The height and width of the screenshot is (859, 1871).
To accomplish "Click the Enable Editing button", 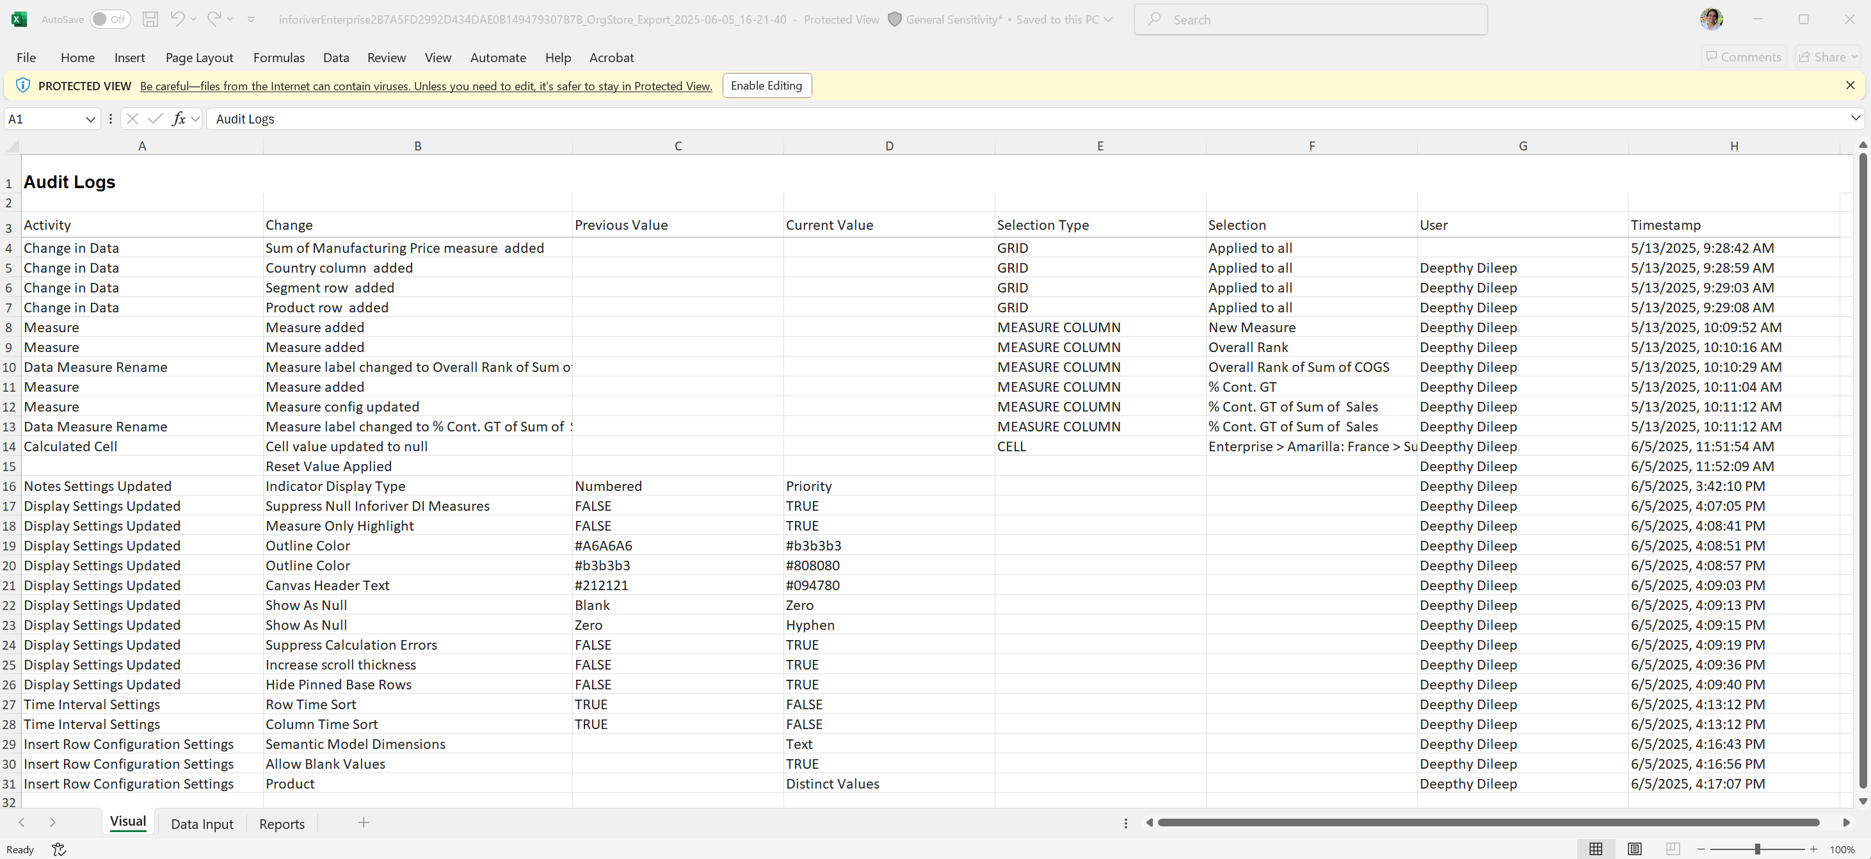I will 766,86.
